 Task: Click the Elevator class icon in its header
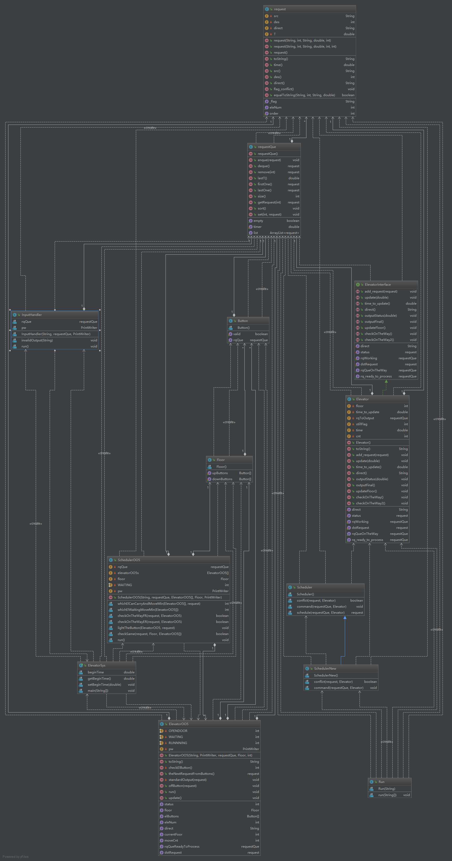click(349, 399)
